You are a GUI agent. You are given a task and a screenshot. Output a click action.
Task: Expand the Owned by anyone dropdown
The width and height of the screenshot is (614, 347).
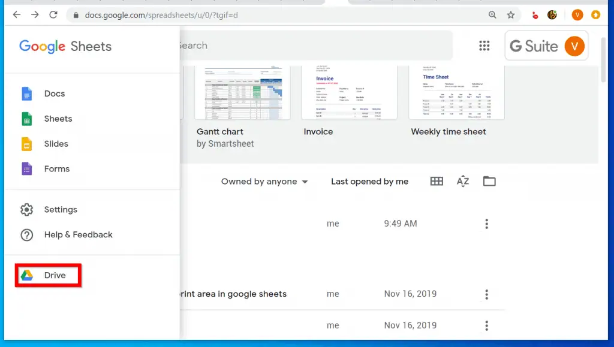point(264,182)
